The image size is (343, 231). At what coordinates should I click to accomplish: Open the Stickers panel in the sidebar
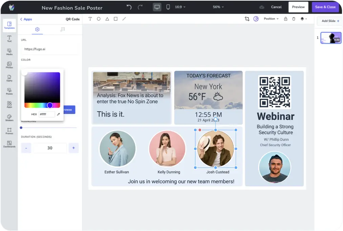[9, 118]
